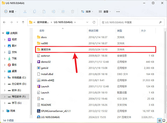The image size is (167, 123).
Task: Collapse the 此电脑 tree node
Action: click(x=3, y=33)
